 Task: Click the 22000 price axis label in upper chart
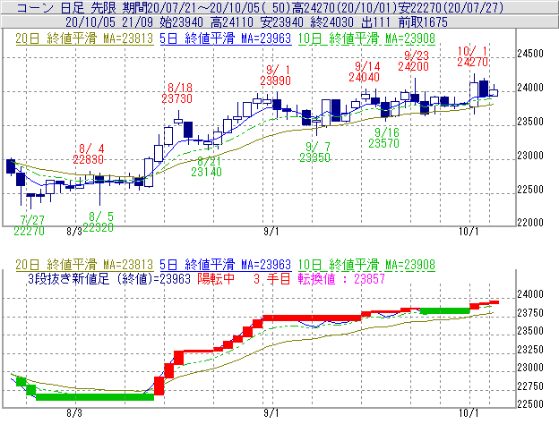pos(530,223)
